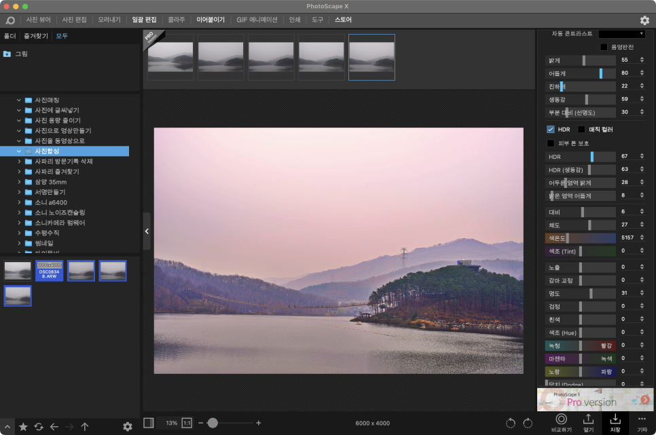This screenshot has height=435, width=656.
Task: Adjust HDR value 67 stepper
Action: (x=642, y=157)
